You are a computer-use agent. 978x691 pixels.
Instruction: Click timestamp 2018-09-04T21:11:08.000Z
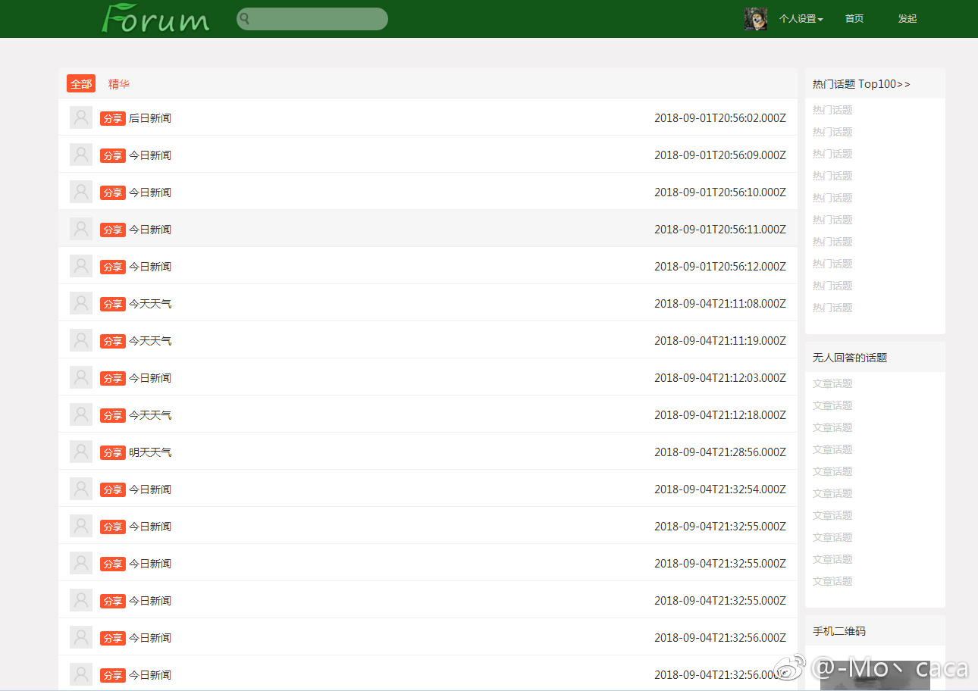tap(720, 304)
